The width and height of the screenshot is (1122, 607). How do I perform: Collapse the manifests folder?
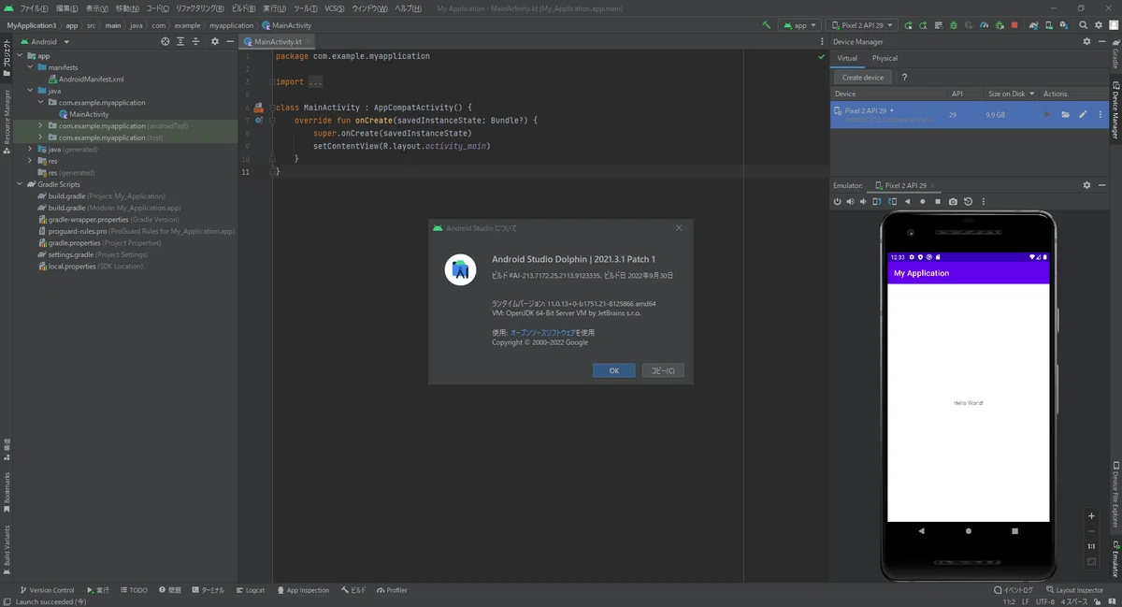coord(30,67)
